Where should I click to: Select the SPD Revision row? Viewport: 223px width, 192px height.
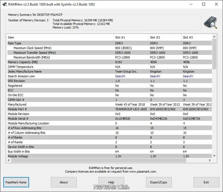pos(110,81)
